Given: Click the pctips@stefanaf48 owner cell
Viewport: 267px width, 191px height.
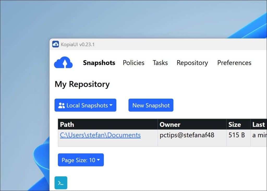Looking at the screenshot, I should click(x=192, y=138).
